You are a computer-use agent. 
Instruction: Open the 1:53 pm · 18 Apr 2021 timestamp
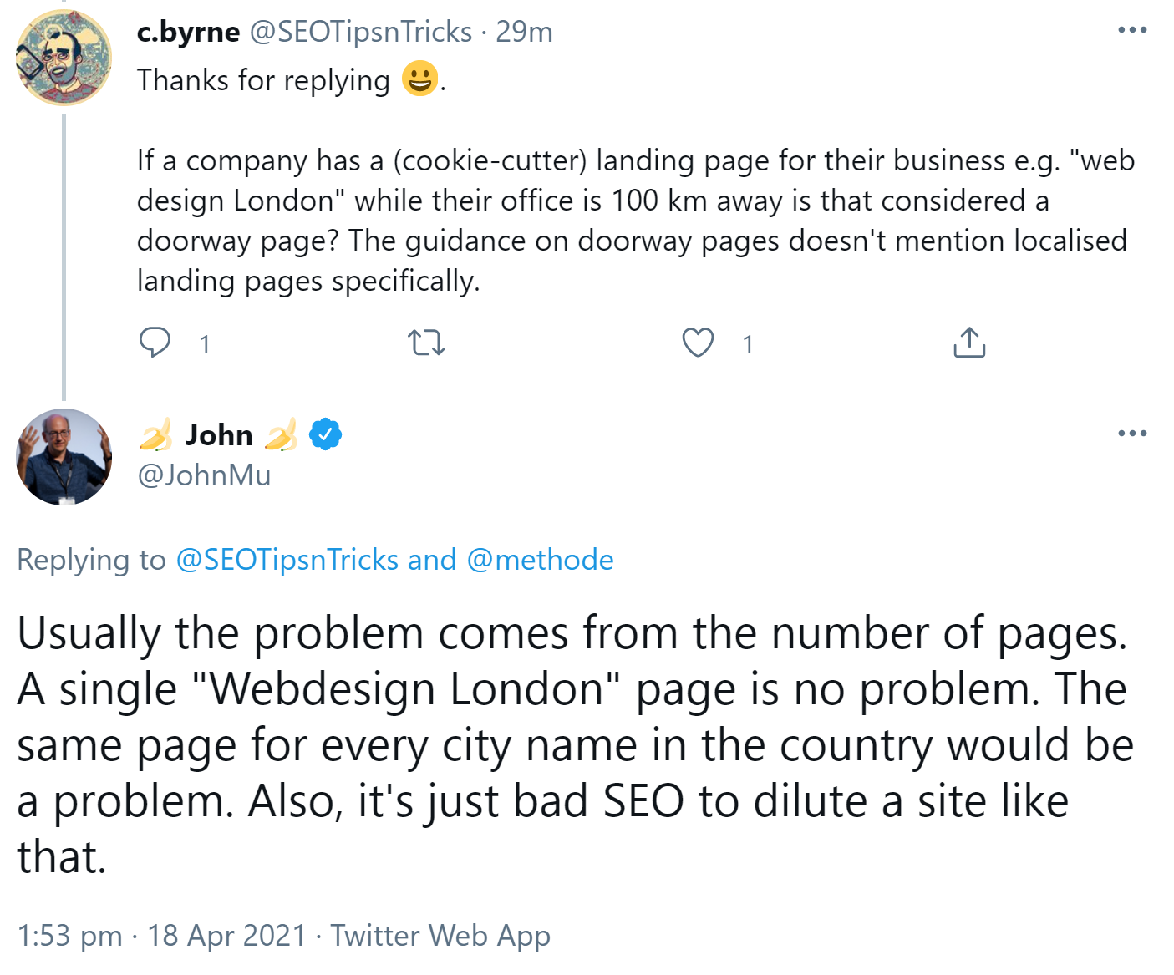[x=161, y=936]
